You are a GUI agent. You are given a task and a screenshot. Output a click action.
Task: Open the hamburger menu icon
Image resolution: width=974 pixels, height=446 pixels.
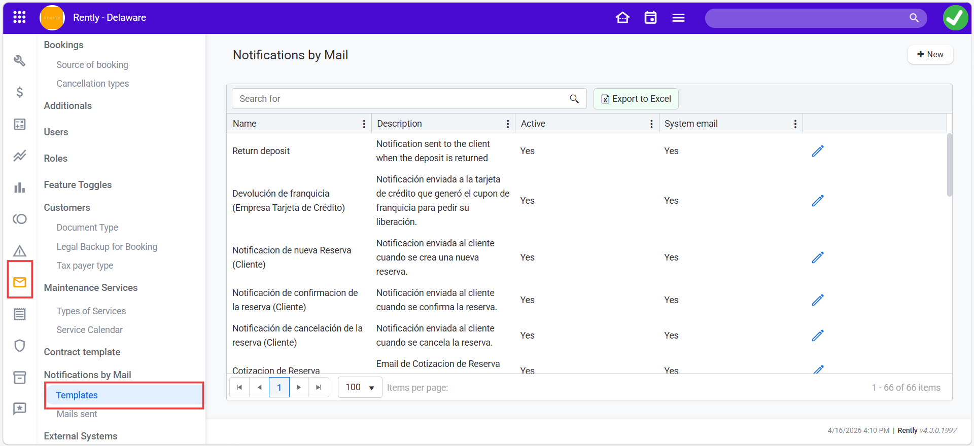[x=678, y=18]
